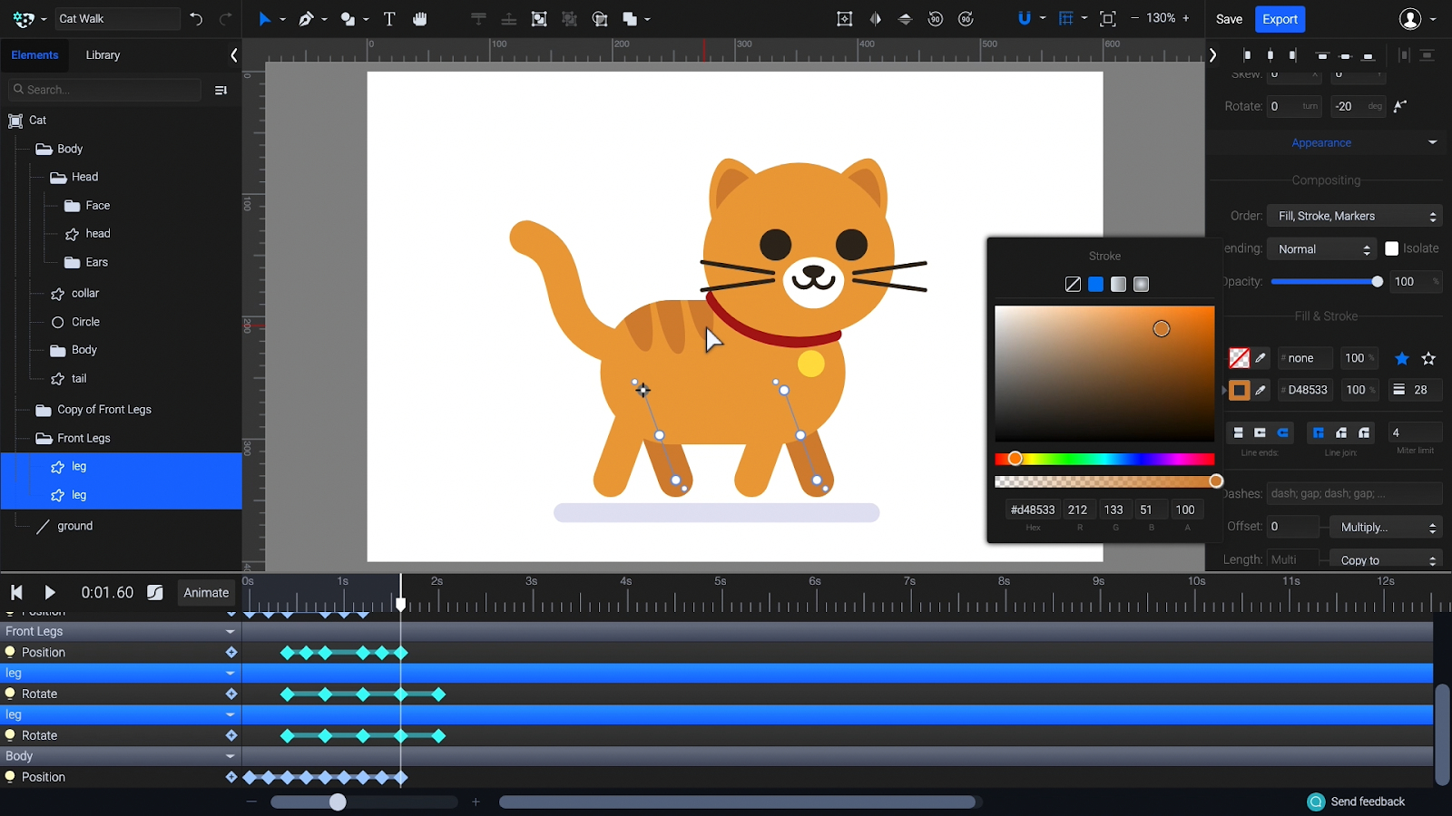Viewport: 1452px width, 816px height.
Task: Click the Export button
Action: (1280, 19)
